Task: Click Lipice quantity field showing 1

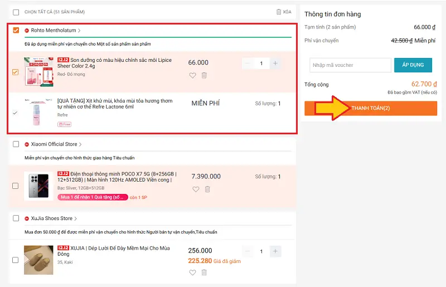Action: click(x=261, y=63)
